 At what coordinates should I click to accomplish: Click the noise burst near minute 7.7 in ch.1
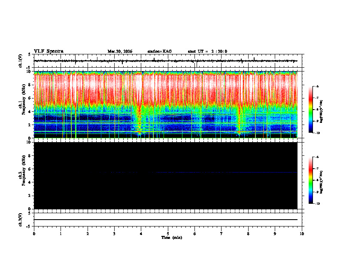click(239, 120)
